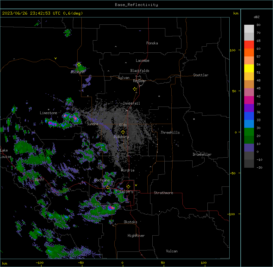Click the Lake Louise label

tap(6, 153)
